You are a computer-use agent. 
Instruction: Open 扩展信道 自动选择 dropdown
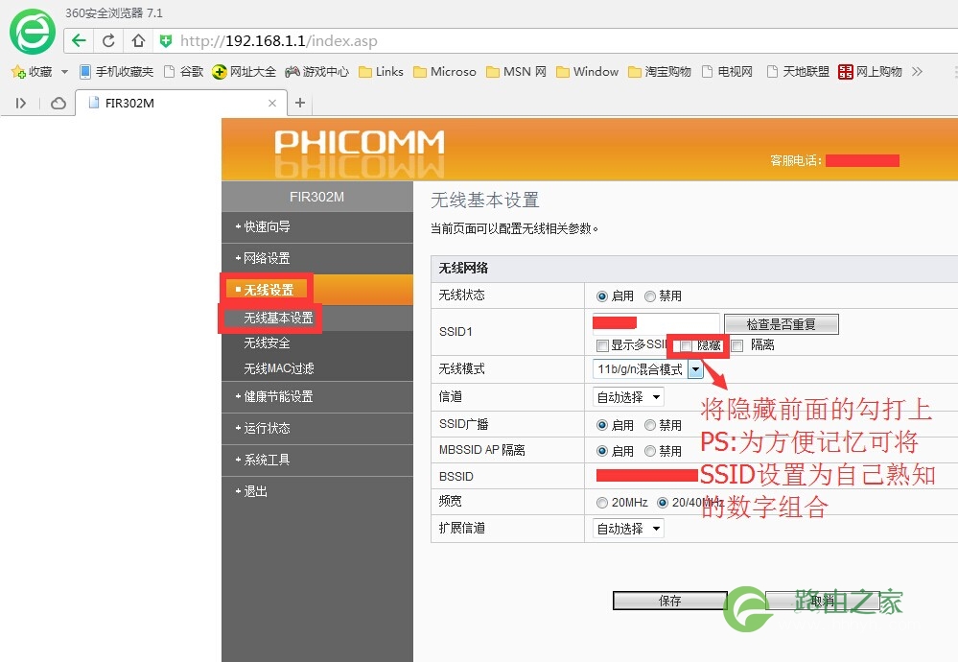[x=628, y=529]
